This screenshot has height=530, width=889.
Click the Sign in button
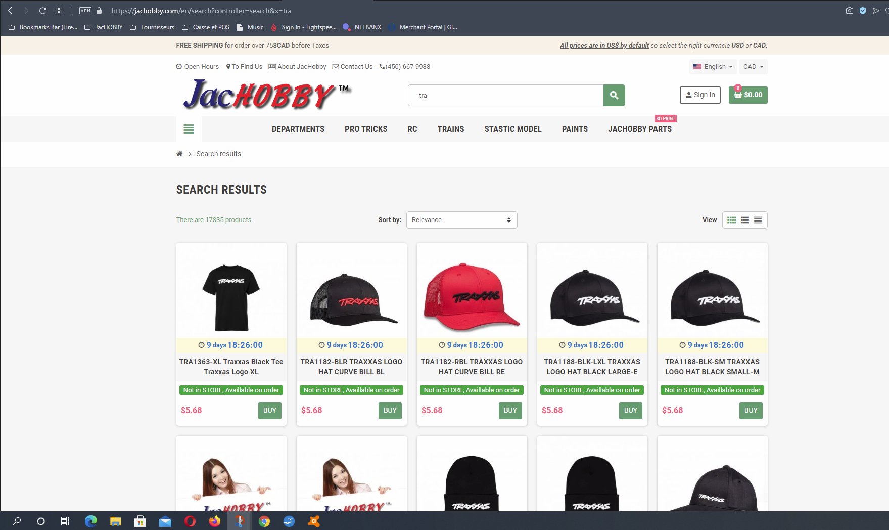coord(700,95)
